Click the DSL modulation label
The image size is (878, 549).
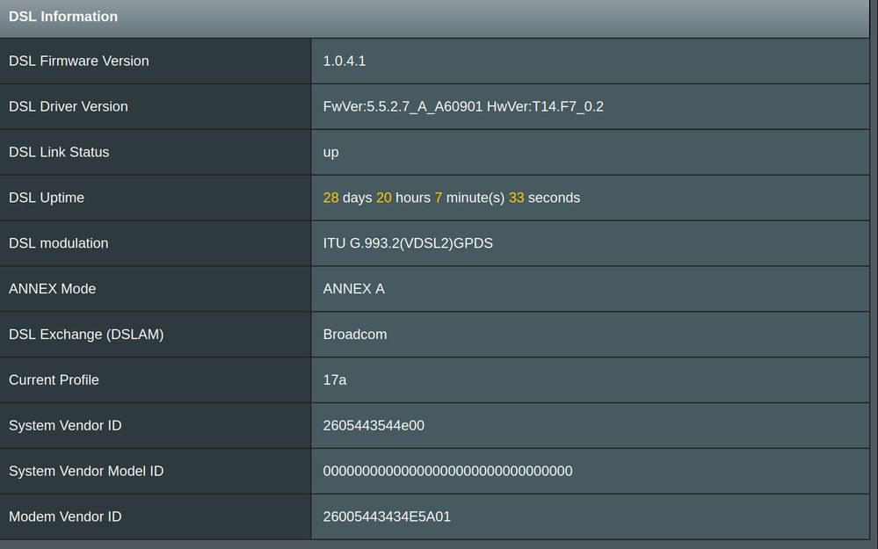(58, 243)
